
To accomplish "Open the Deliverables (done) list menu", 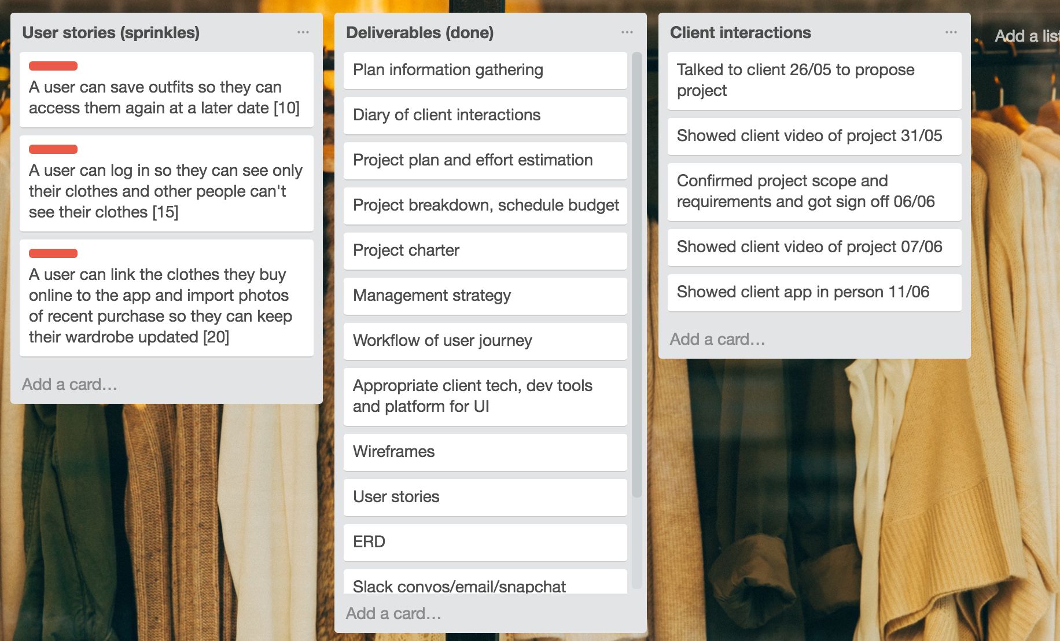I will 627,32.
